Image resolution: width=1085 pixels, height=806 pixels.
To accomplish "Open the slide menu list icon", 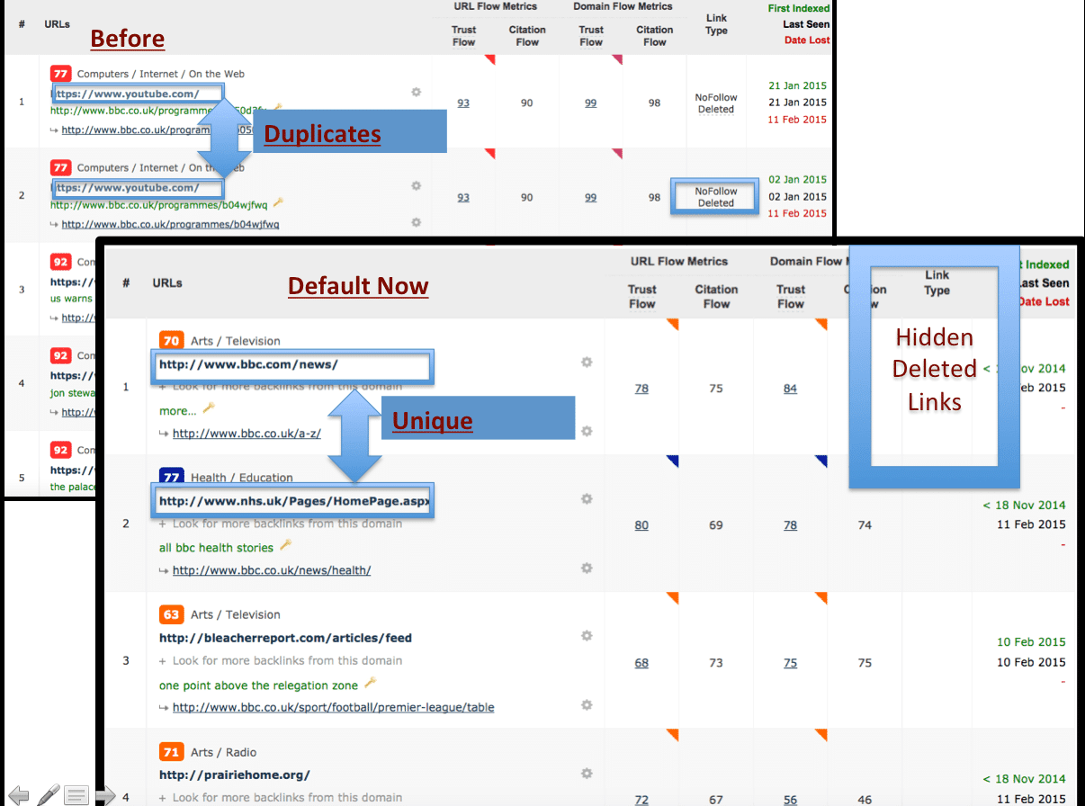I will point(76,795).
